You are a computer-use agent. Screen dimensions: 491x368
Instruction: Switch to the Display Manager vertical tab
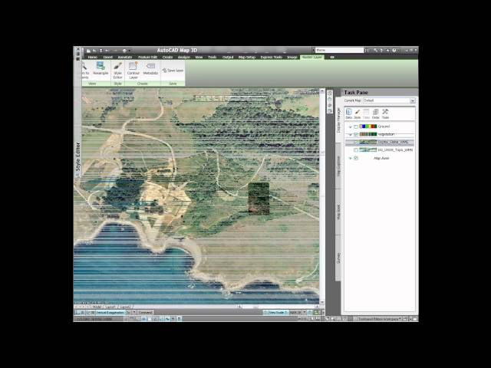click(x=338, y=120)
